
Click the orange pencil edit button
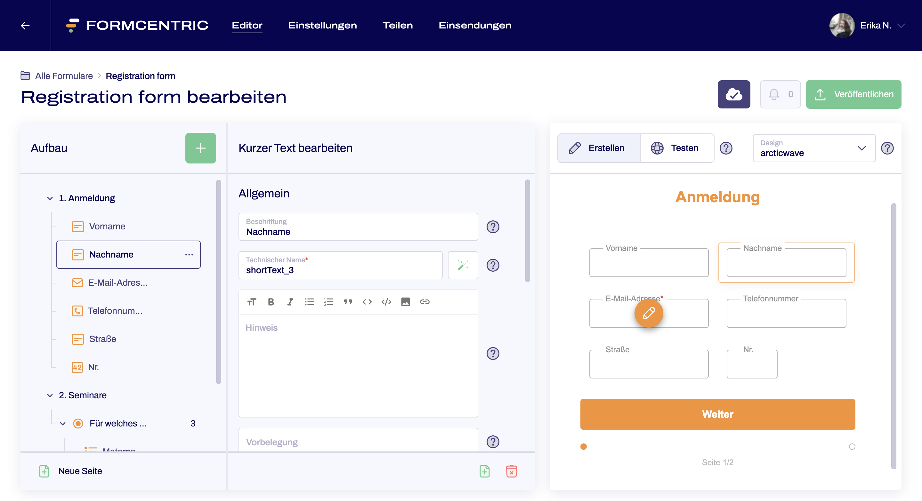(649, 313)
